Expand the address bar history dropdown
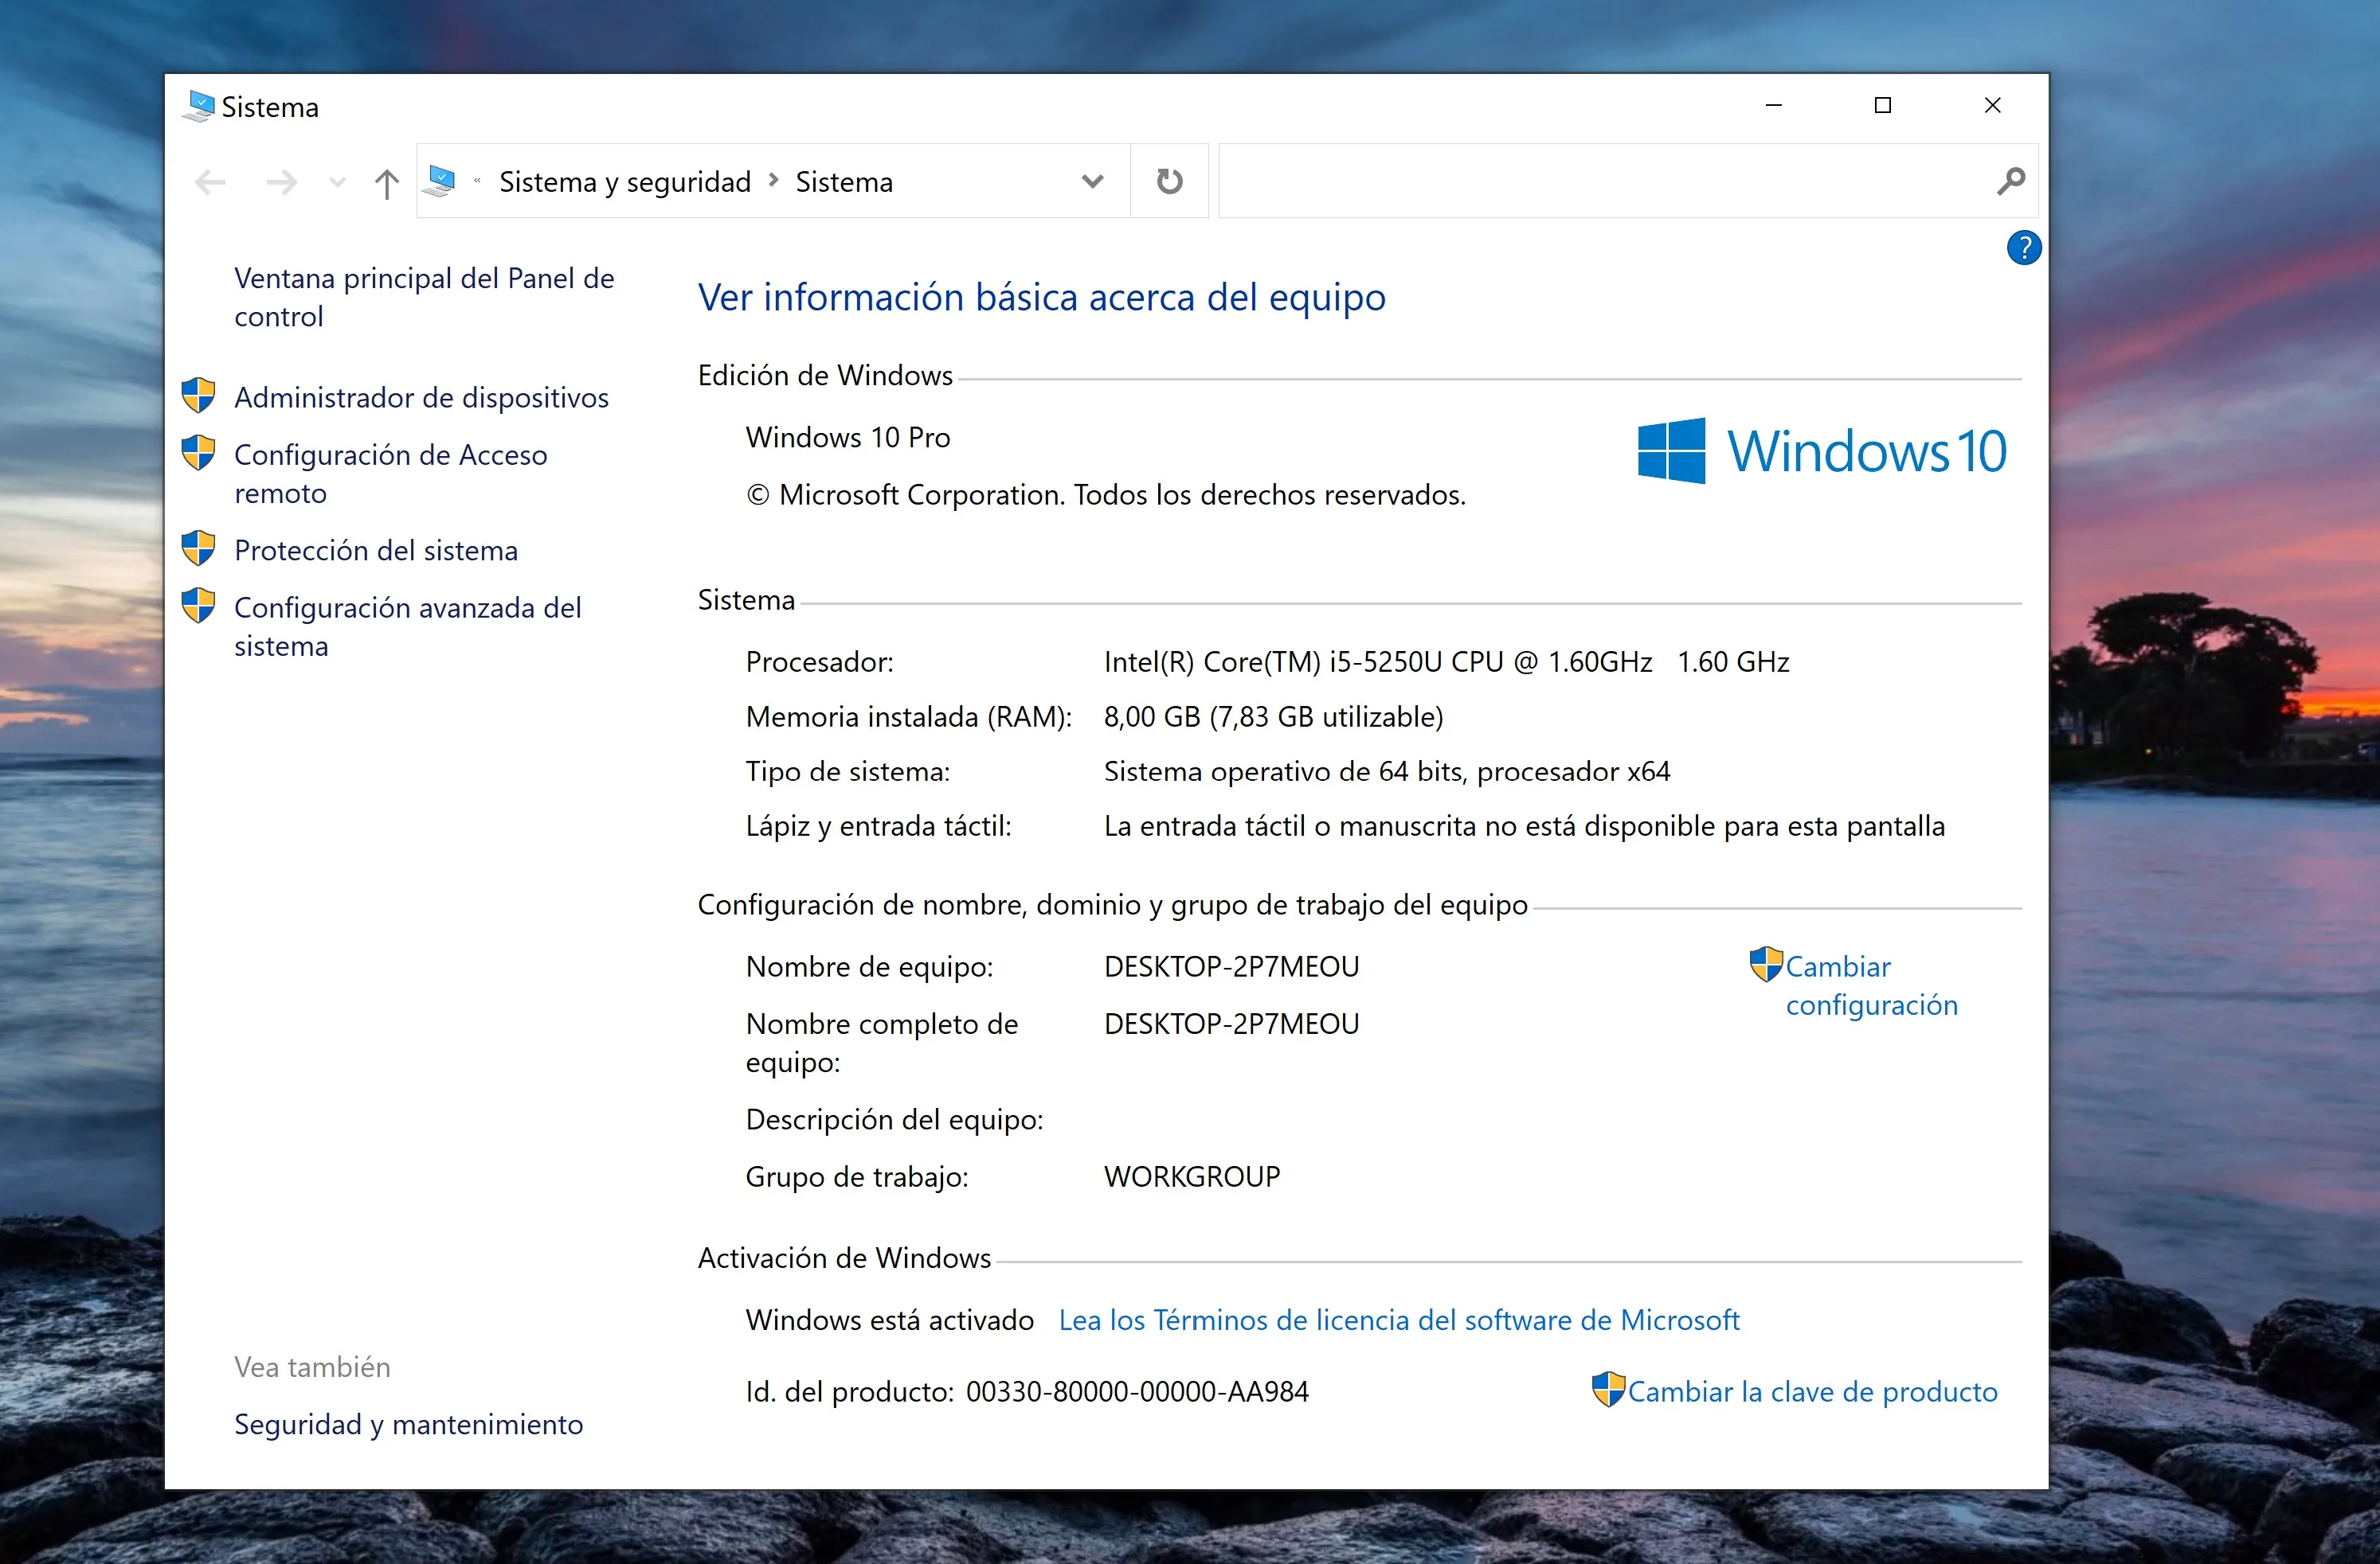Viewport: 2380px width, 1564px height. (1092, 181)
